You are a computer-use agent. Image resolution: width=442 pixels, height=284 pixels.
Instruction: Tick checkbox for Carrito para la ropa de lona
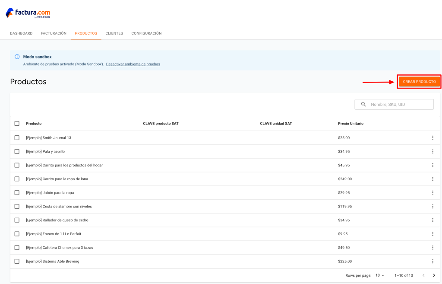(17, 179)
